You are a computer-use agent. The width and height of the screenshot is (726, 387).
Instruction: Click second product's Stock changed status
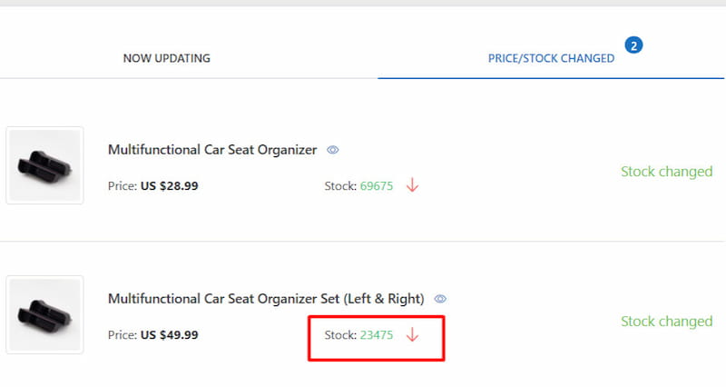[x=666, y=321]
